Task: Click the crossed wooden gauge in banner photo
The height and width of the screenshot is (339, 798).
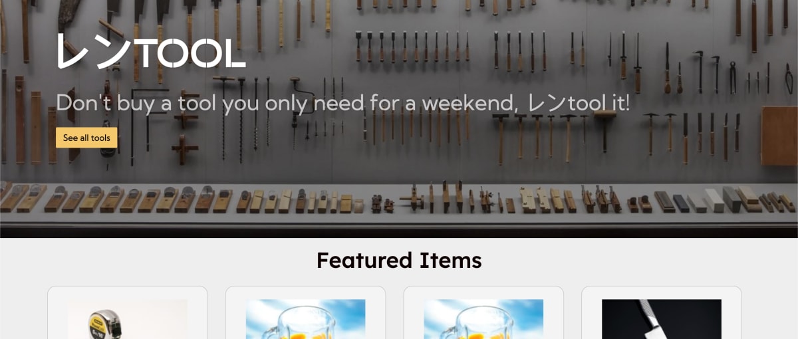Action: (184, 150)
